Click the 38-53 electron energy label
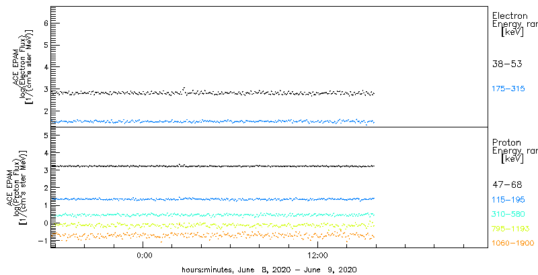This screenshot has height=275, width=538. click(507, 64)
